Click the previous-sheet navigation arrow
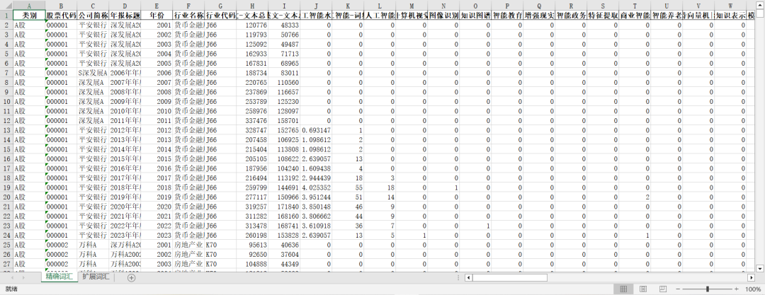765x295 pixels. click(x=11, y=277)
